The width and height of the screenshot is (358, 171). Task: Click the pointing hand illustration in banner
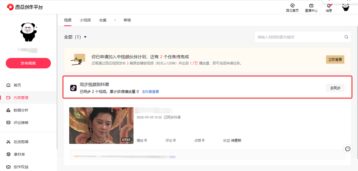(77, 59)
